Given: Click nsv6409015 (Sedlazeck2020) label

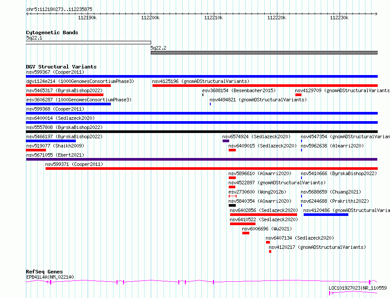Looking at the screenshot, I should (262, 146).
